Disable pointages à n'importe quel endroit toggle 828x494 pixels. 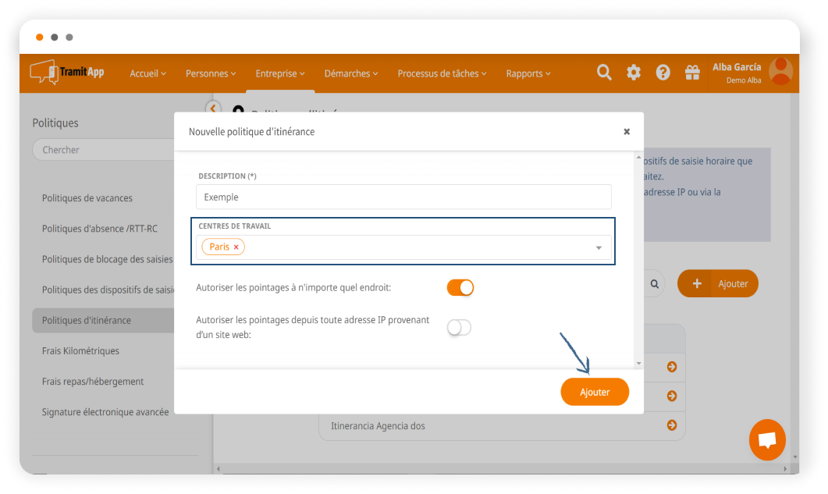(x=460, y=288)
